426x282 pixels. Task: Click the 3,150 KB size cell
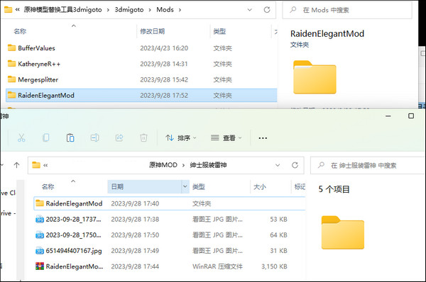(x=274, y=266)
